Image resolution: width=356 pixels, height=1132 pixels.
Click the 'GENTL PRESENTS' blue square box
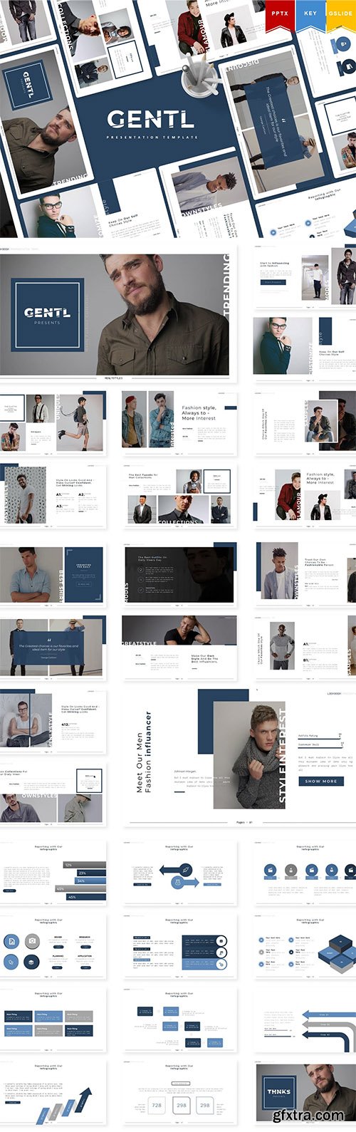click(x=47, y=315)
